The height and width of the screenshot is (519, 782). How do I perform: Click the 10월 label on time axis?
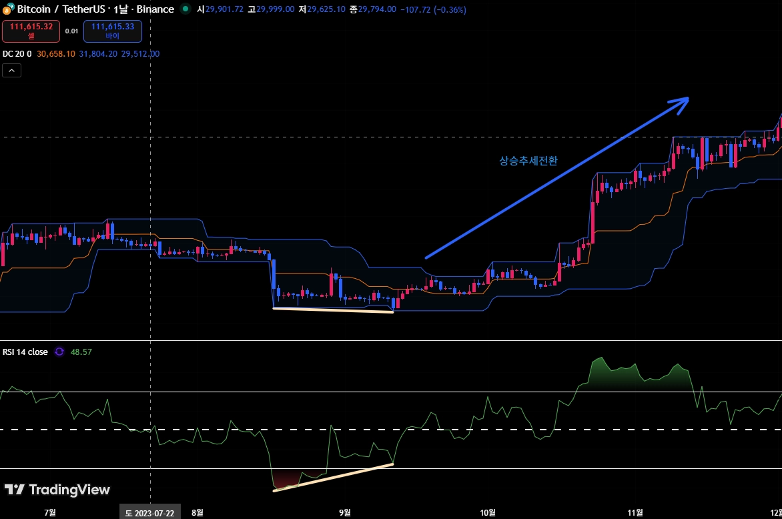(488, 512)
